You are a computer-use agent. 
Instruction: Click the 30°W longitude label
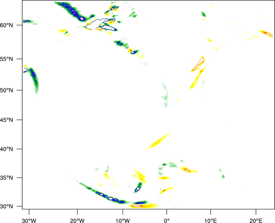29,221
